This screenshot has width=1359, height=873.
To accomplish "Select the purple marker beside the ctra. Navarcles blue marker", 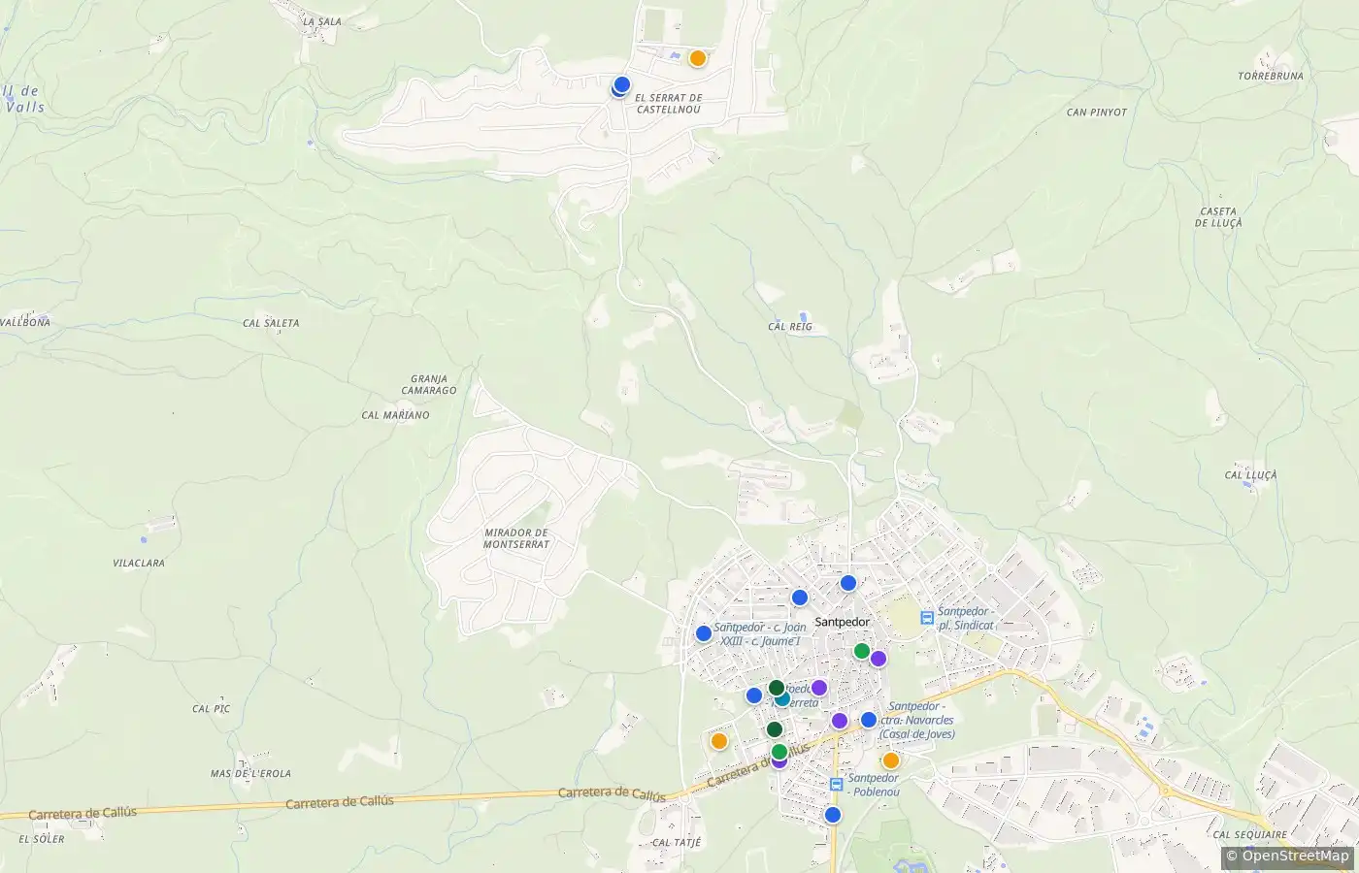I will [840, 721].
